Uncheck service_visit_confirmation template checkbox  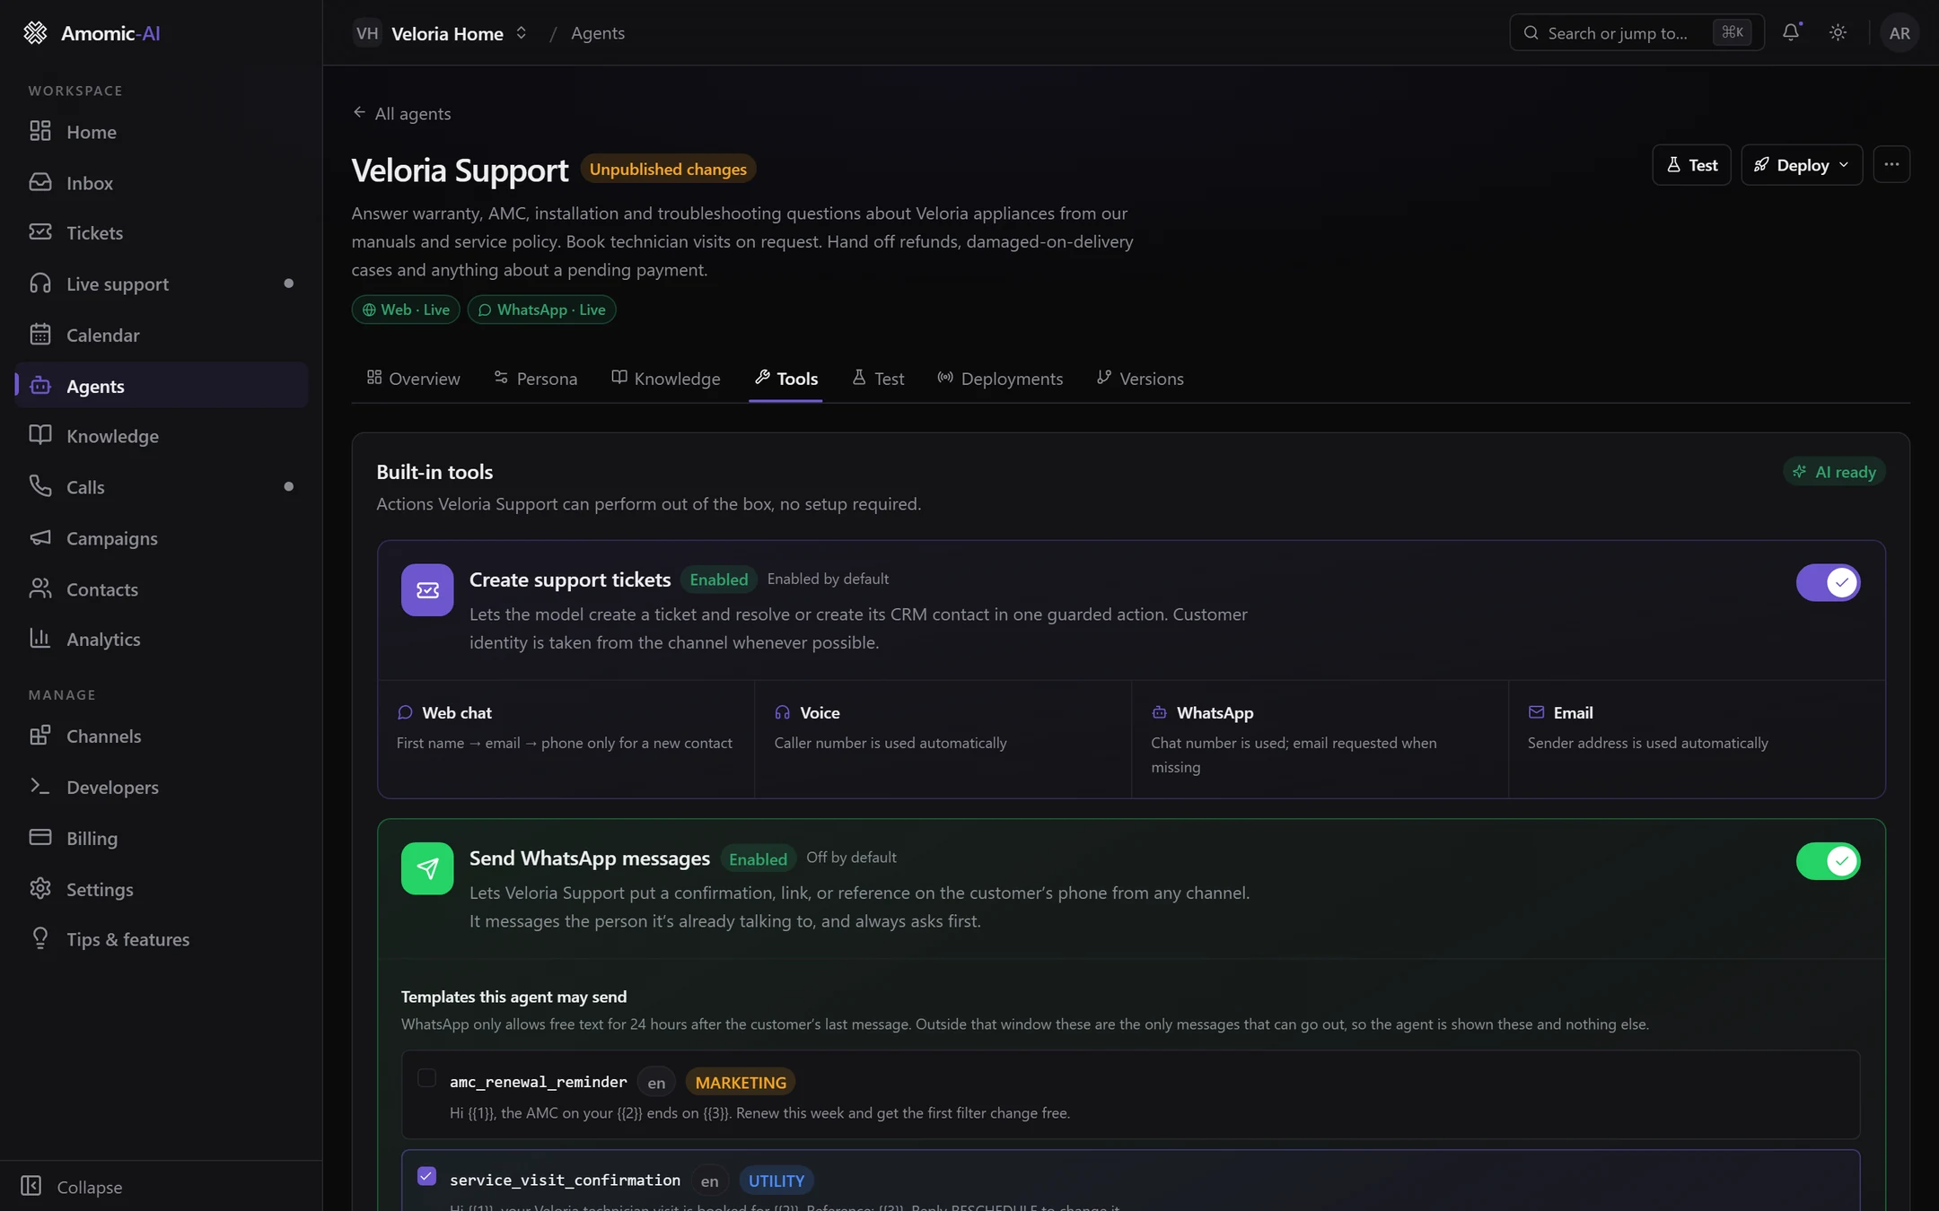coord(426,1175)
